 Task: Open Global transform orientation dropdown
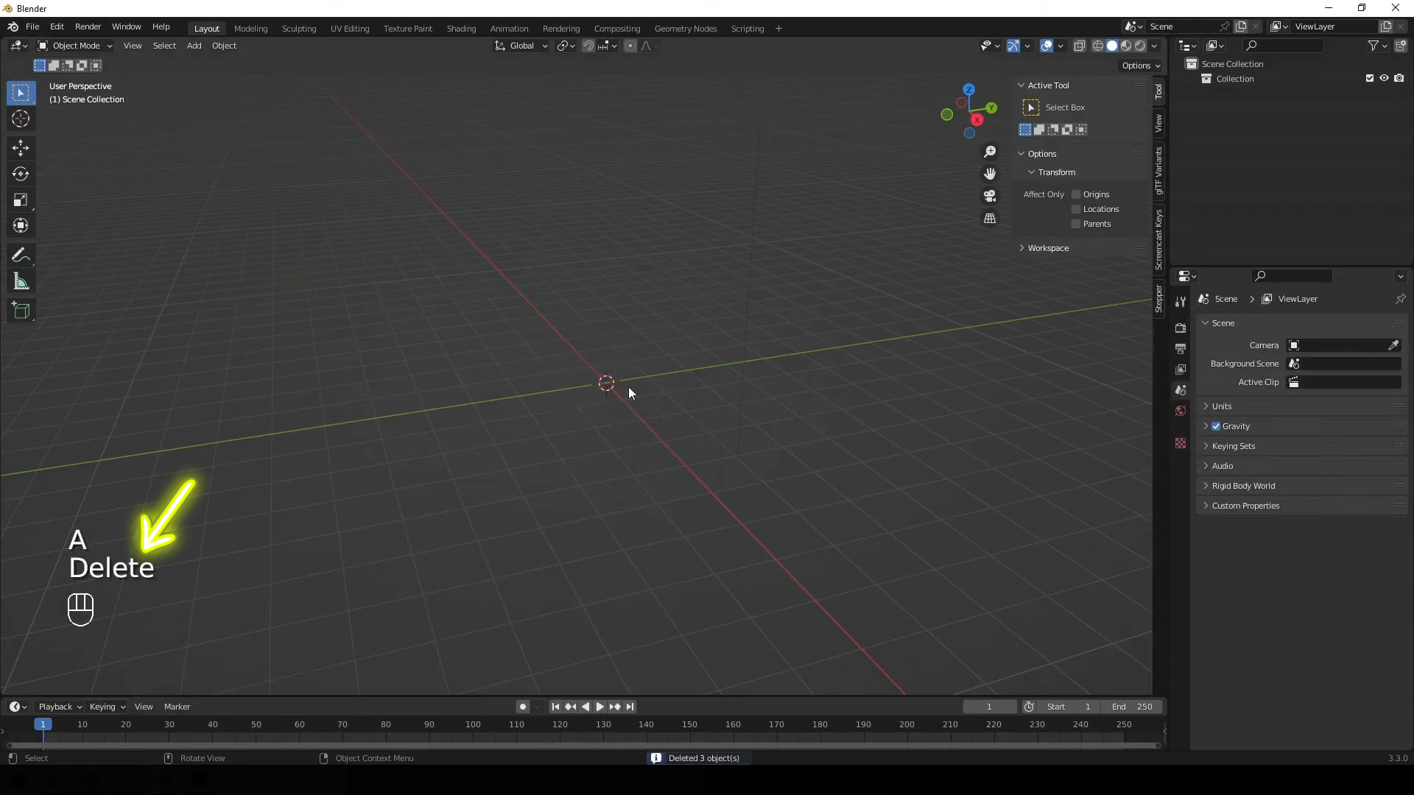coord(521,46)
